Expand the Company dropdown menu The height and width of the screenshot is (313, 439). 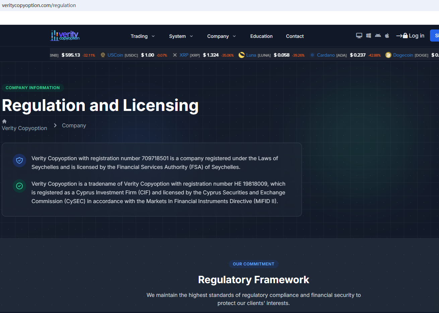point(221,36)
